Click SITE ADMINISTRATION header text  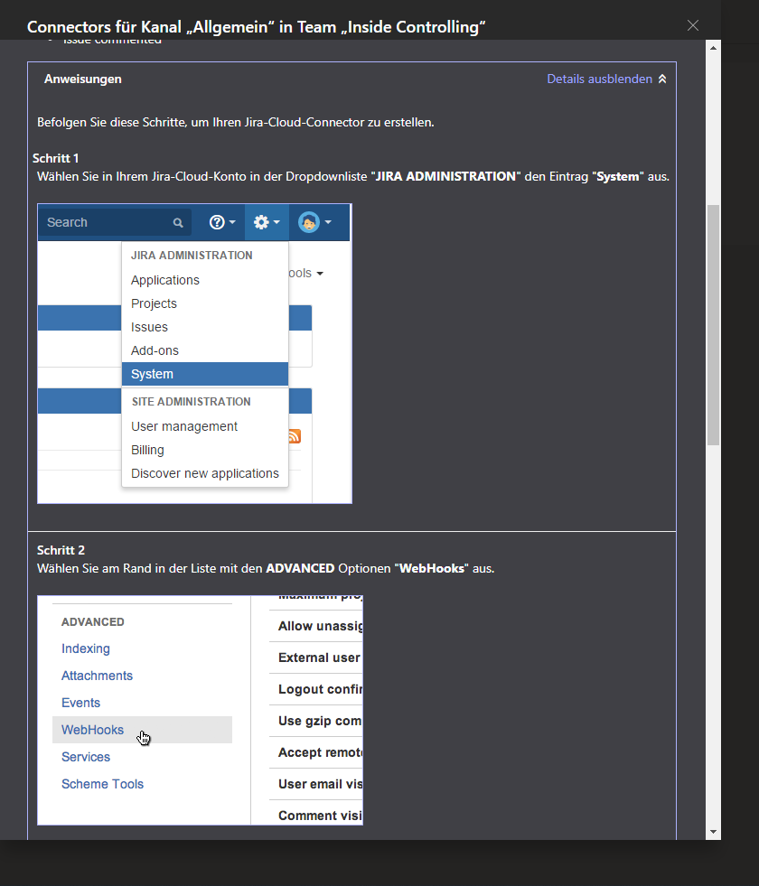click(x=191, y=402)
